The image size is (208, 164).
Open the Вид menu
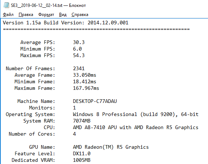[63, 15]
